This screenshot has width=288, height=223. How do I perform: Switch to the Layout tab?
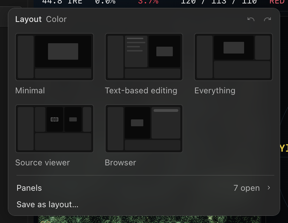pos(28,19)
